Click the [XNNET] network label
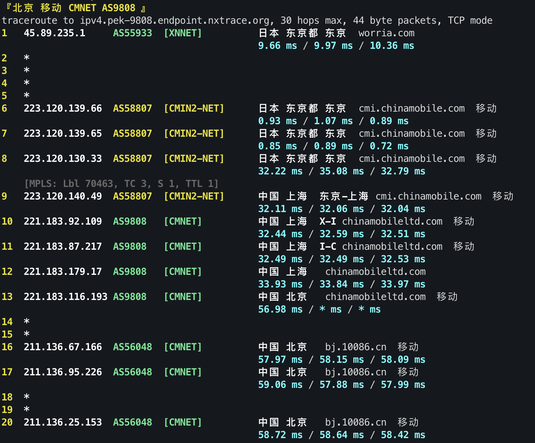Image resolution: width=535 pixels, height=443 pixels. 183,33
